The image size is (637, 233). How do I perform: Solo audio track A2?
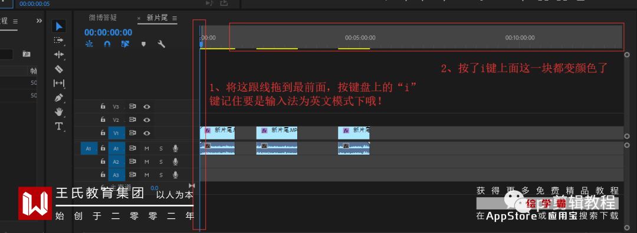pyautogui.click(x=161, y=162)
